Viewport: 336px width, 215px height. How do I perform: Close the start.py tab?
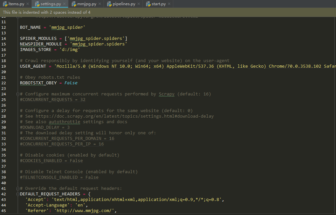point(169,4)
